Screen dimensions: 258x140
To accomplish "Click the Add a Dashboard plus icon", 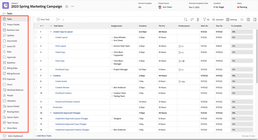I will (4, 136).
